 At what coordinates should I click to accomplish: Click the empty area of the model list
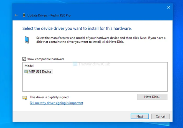tap(94, 83)
